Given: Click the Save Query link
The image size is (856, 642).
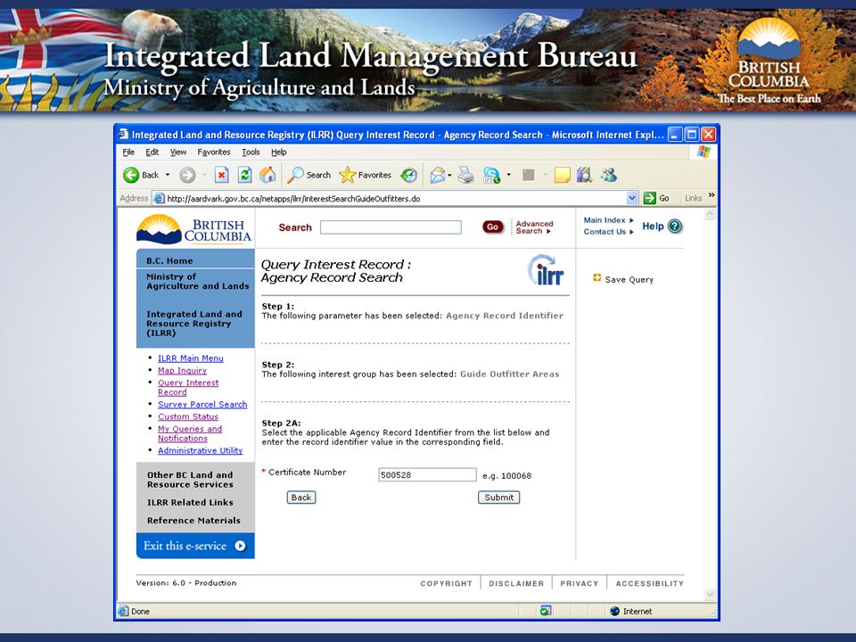Looking at the screenshot, I should coord(629,279).
